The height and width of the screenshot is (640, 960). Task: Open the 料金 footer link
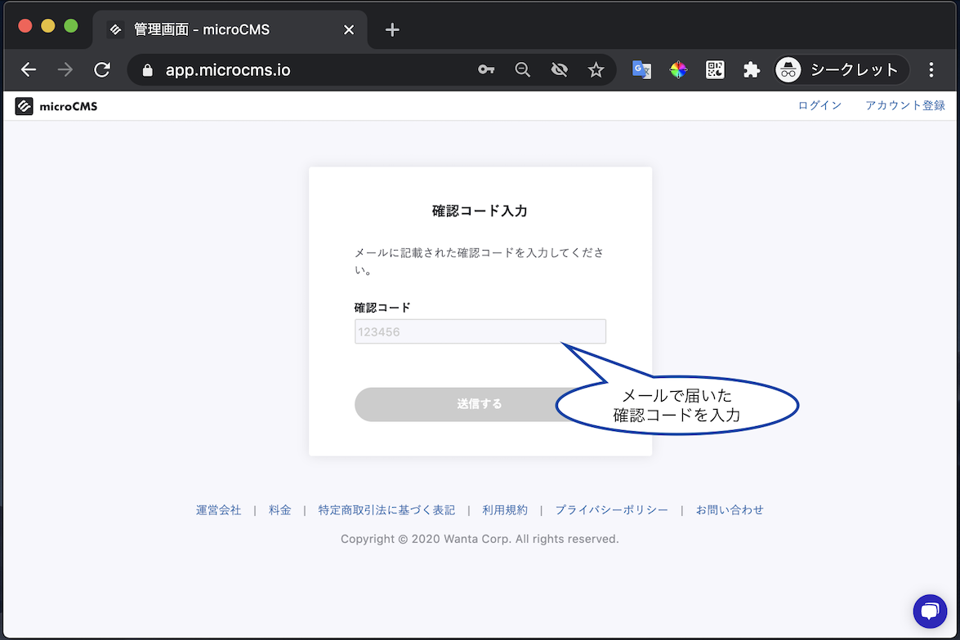tap(279, 509)
